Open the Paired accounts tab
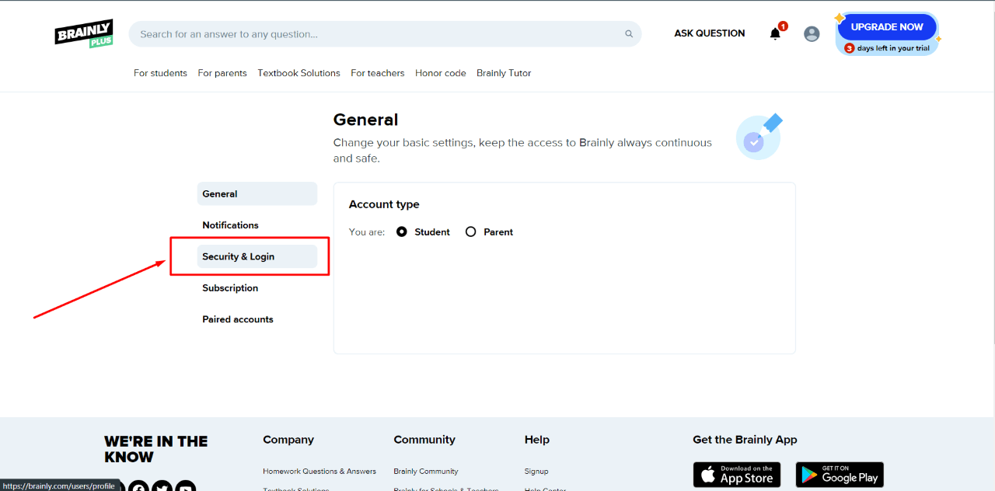 pyautogui.click(x=257, y=319)
